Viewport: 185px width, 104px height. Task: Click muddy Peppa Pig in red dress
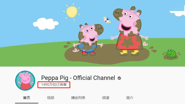(x=129, y=31)
